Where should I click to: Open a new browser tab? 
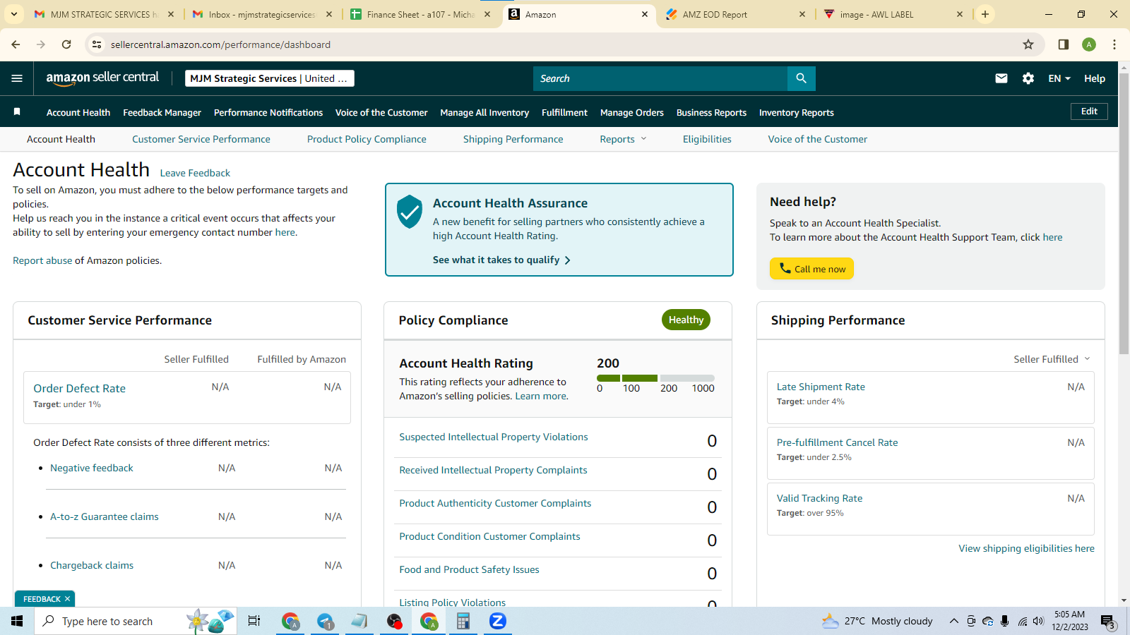[x=985, y=14]
